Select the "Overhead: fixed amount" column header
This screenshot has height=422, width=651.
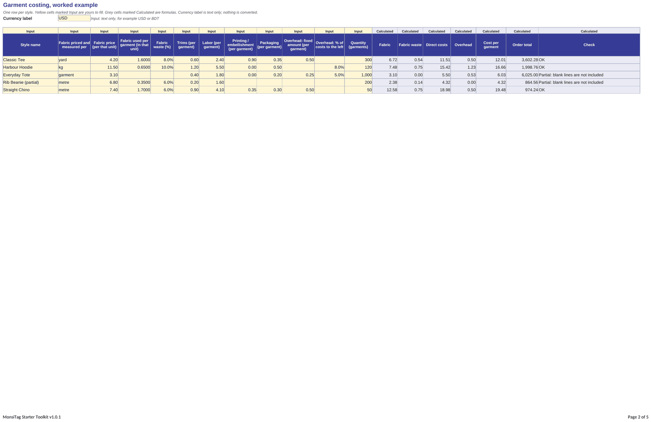298,45
